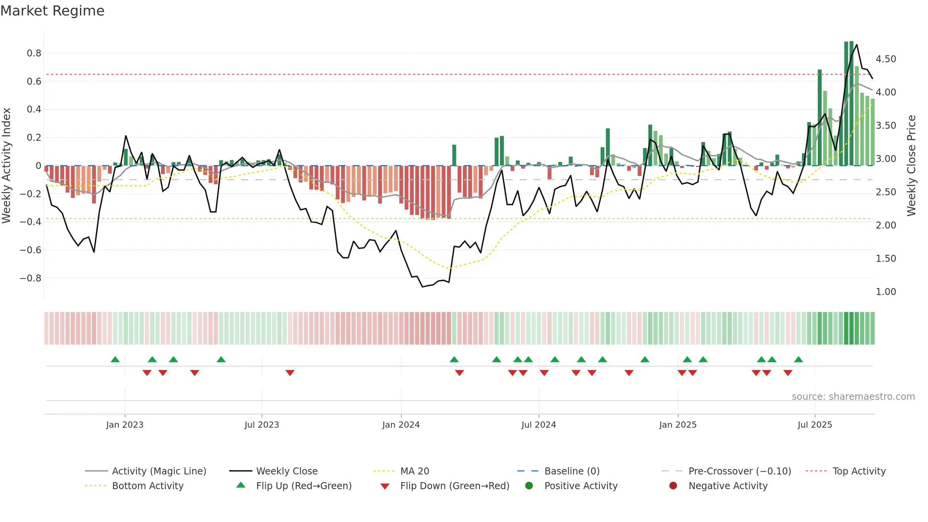The height and width of the screenshot is (522, 928).
Task: Click the Jan 2025 x-axis label
Action: (678, 425)
